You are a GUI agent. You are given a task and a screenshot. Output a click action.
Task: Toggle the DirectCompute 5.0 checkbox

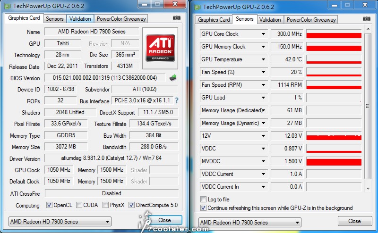pyautogui.click(x=131, y=205)
